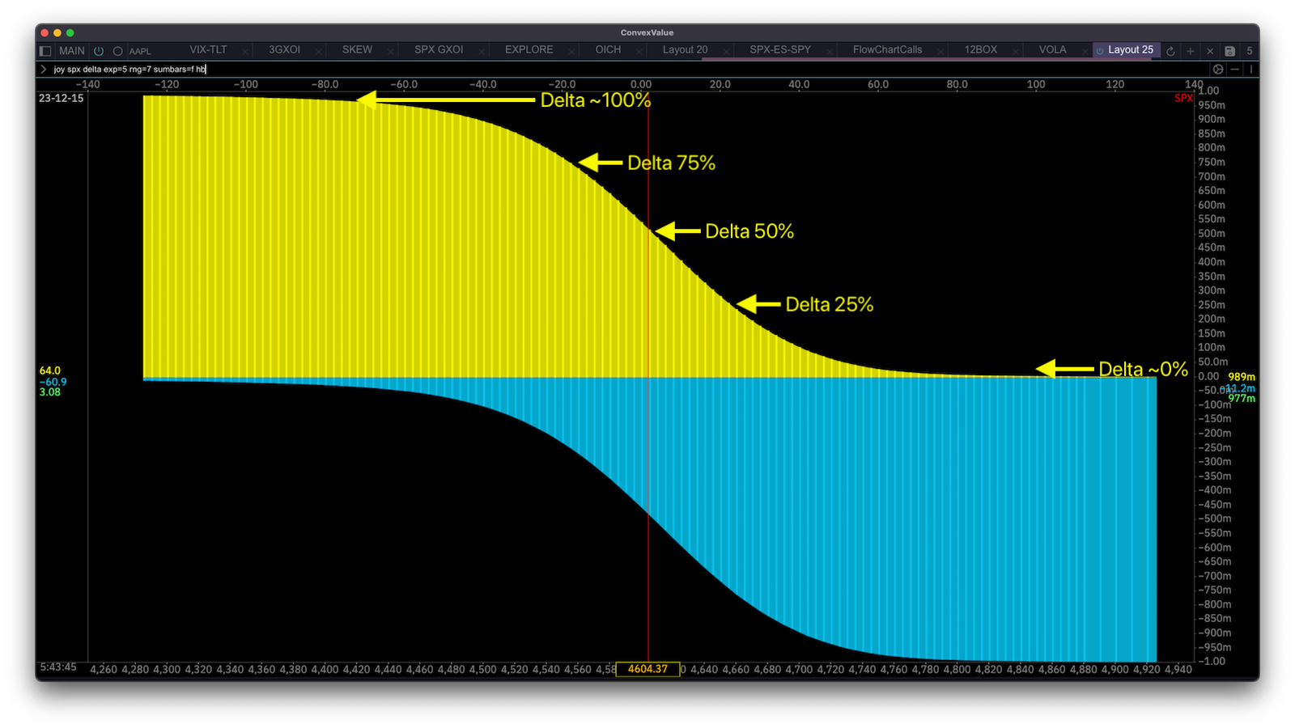
Task: Click the AAPL ticker label
Action: point(140,51)
